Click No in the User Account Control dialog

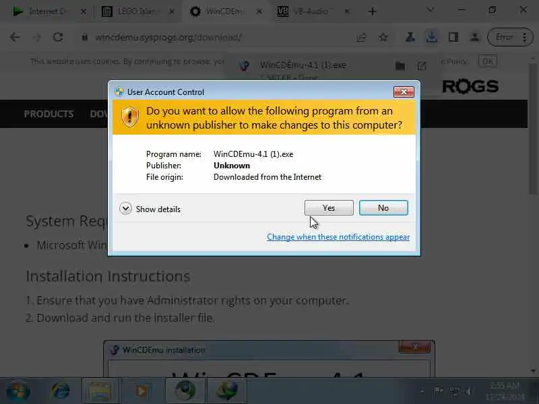point(383,208)
